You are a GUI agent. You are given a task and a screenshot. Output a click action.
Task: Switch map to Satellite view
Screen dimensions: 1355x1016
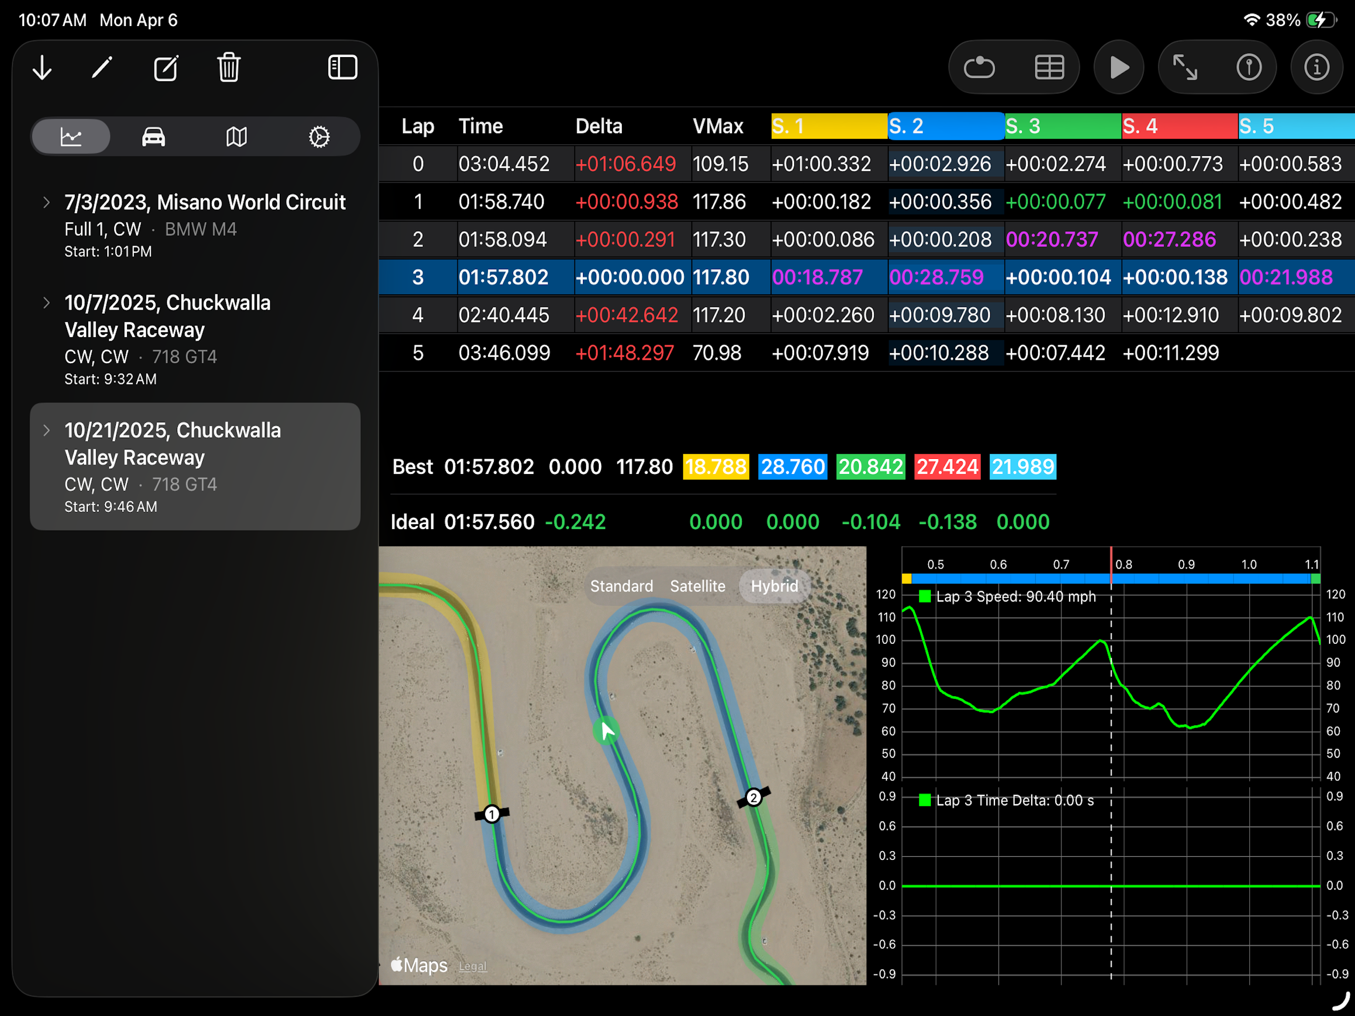[697, 586]
